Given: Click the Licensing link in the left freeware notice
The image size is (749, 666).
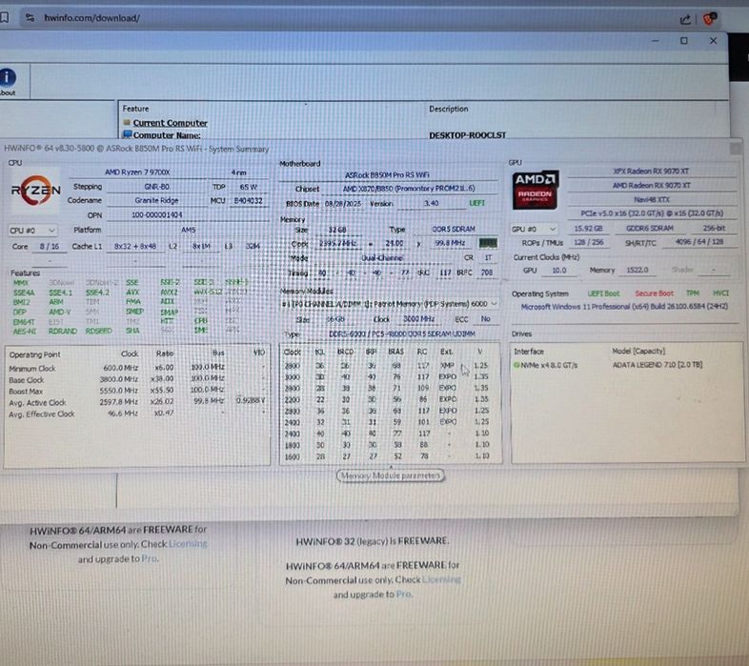Looking at the screenshot, I should point(188,544).
